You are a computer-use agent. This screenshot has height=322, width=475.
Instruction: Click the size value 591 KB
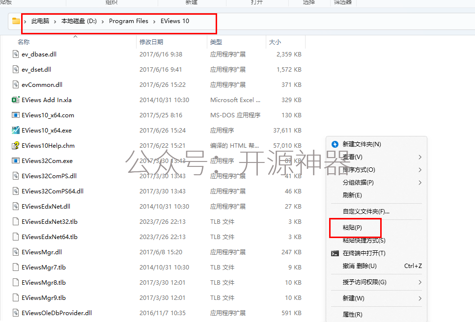(291, 313)
